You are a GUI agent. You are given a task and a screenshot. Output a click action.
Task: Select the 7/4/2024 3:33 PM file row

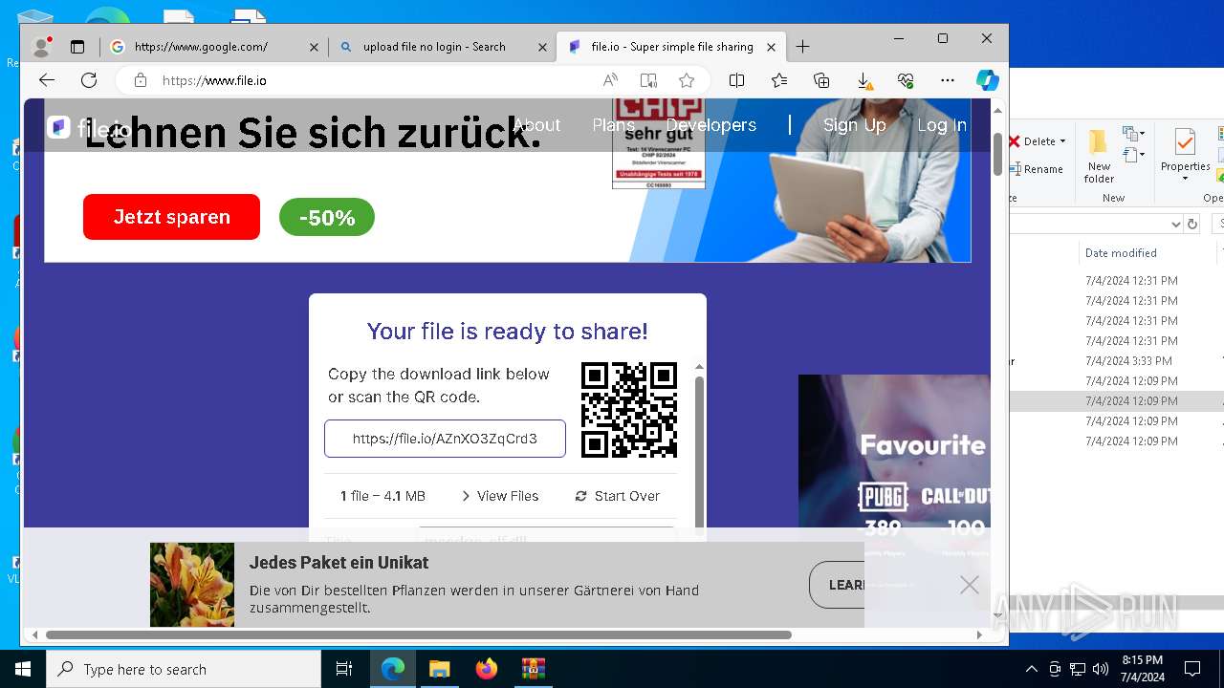1117,361
